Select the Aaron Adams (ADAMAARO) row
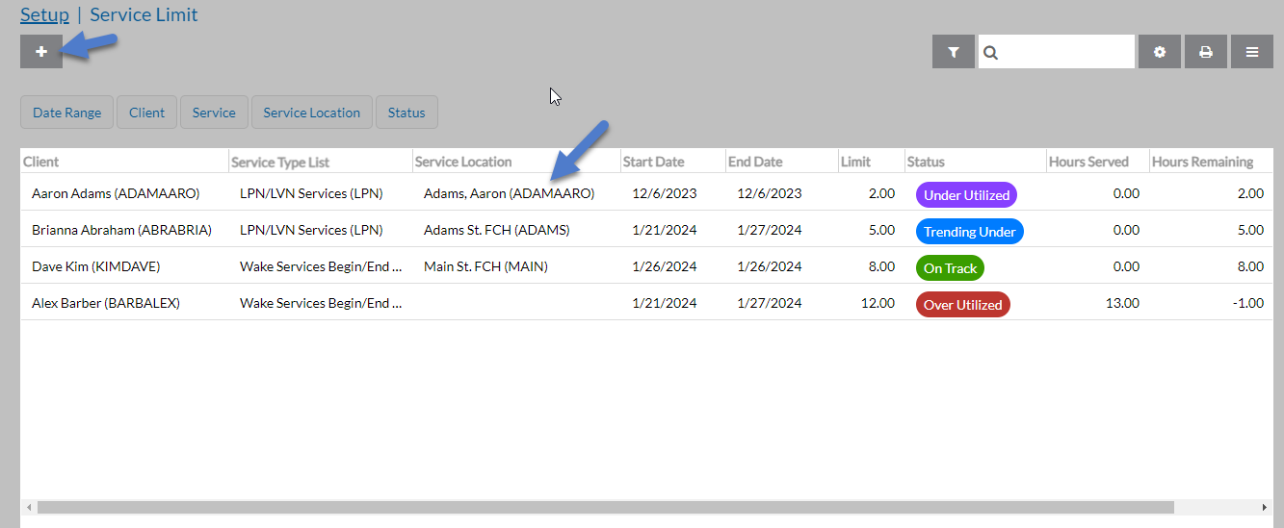Screen dimensions: 1284x528 click(116, 193)
